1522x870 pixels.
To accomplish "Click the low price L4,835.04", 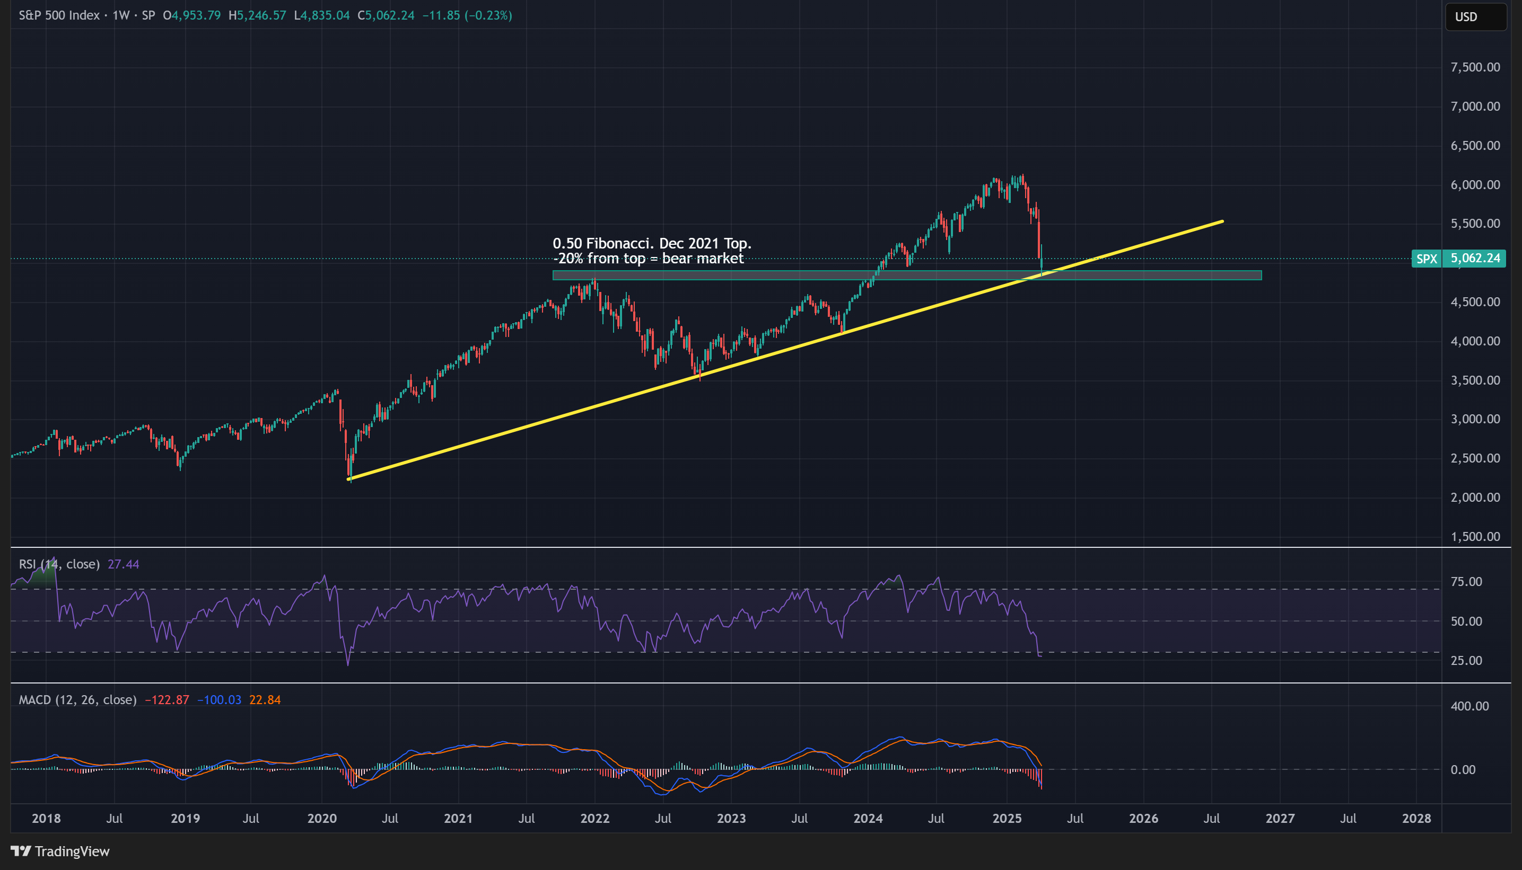I will click(322, 15).
